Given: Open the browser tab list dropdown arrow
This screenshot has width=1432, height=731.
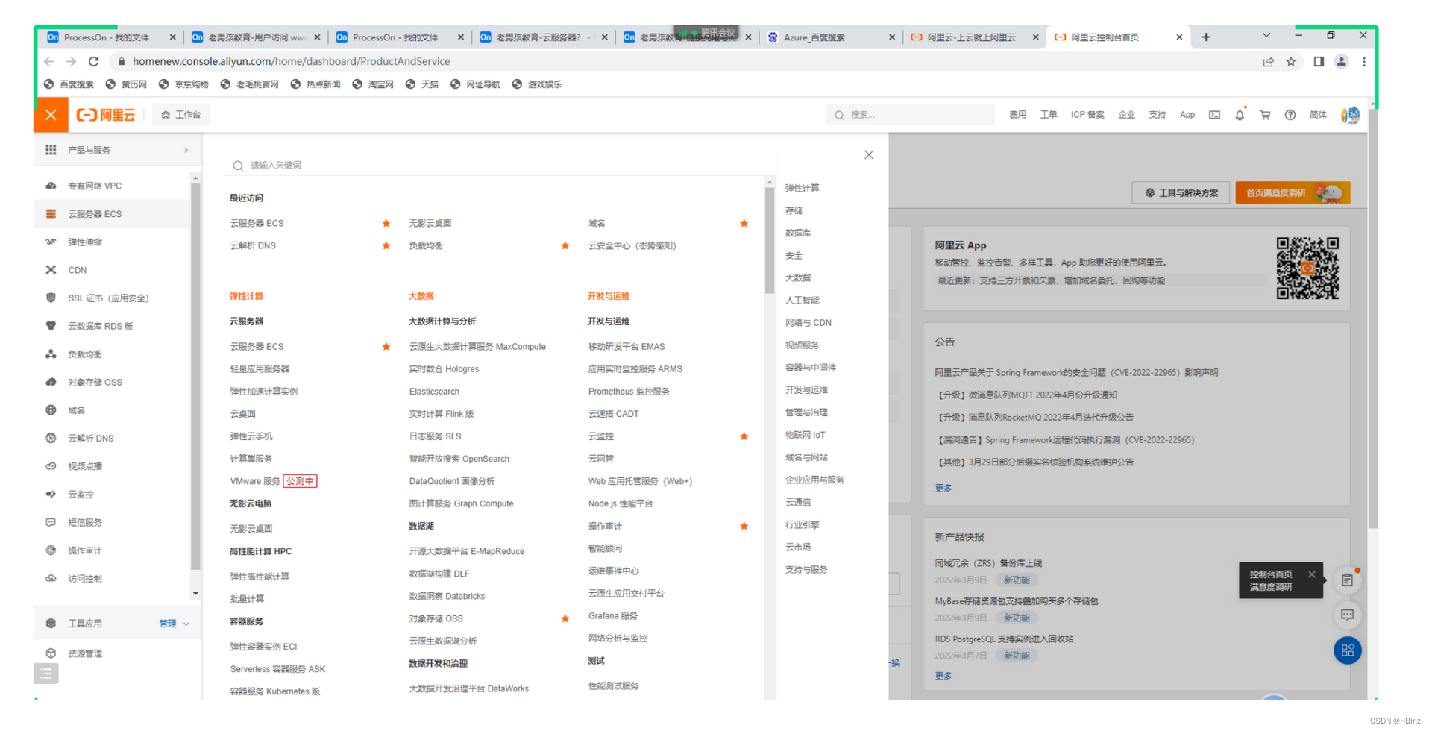Looking at the screenshot, I should tap(1266, 36).
